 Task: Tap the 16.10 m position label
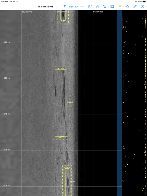(x=6, y=114)
